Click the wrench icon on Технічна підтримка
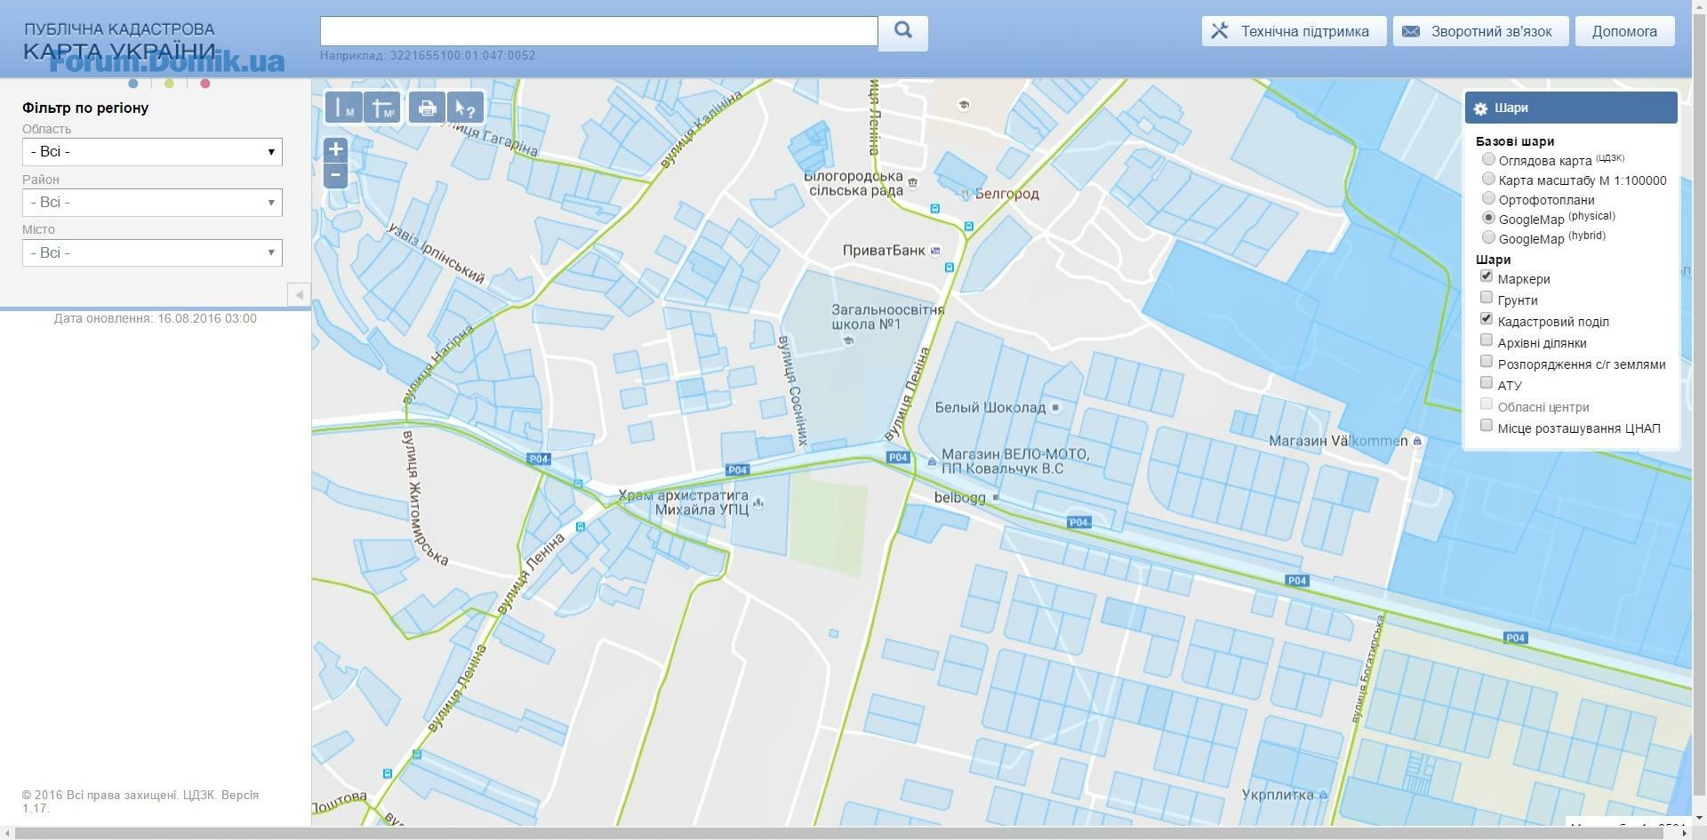The height and width of the screenshot is (840, 1707). (1220, 31)
